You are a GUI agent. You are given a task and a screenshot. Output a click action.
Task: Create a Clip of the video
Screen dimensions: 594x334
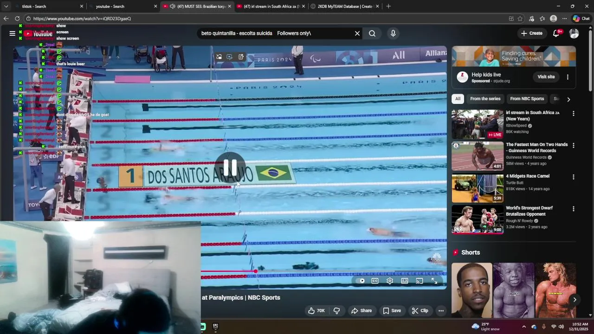coord(420,311)
